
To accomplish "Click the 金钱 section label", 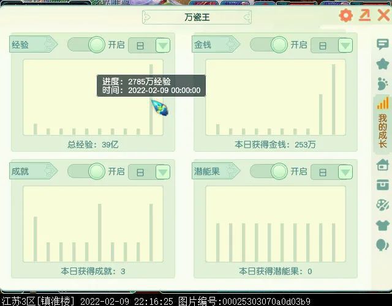I will (216, 45).
